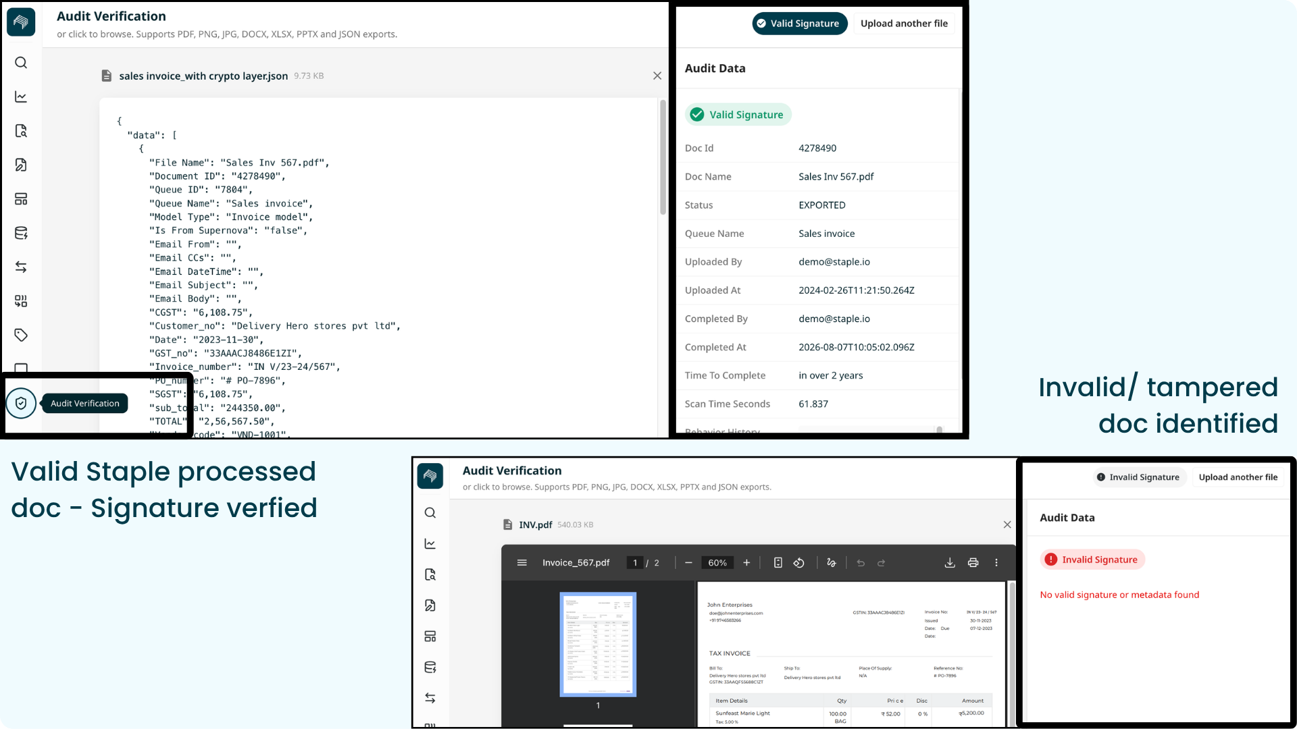Close the sales invoice JSON file preview
Screen dimensions: 1297x729
coord(657,76)
